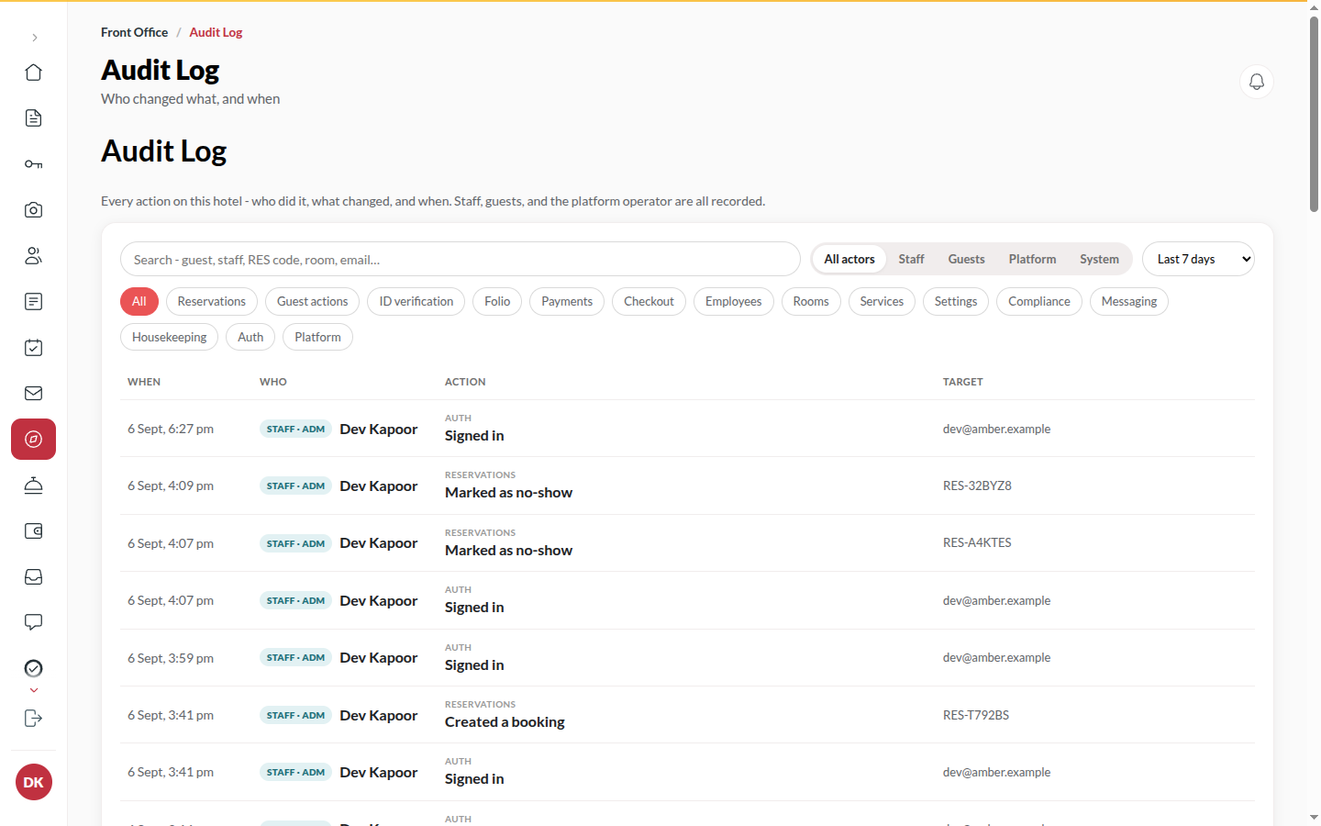Click the audit log search field
The image size is (1321, 826).
(461, 259)
